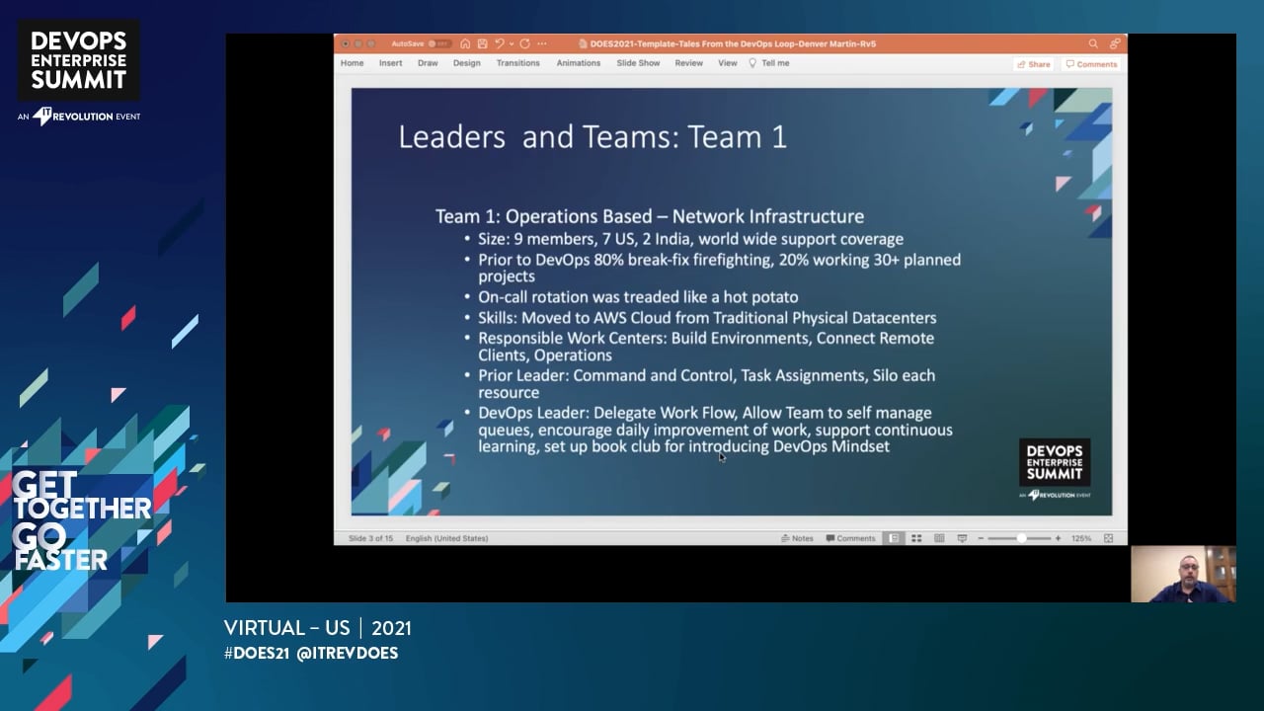
Task: Click the slide title Leaders and Teams: Team 1
Action: tap(592, 136)
